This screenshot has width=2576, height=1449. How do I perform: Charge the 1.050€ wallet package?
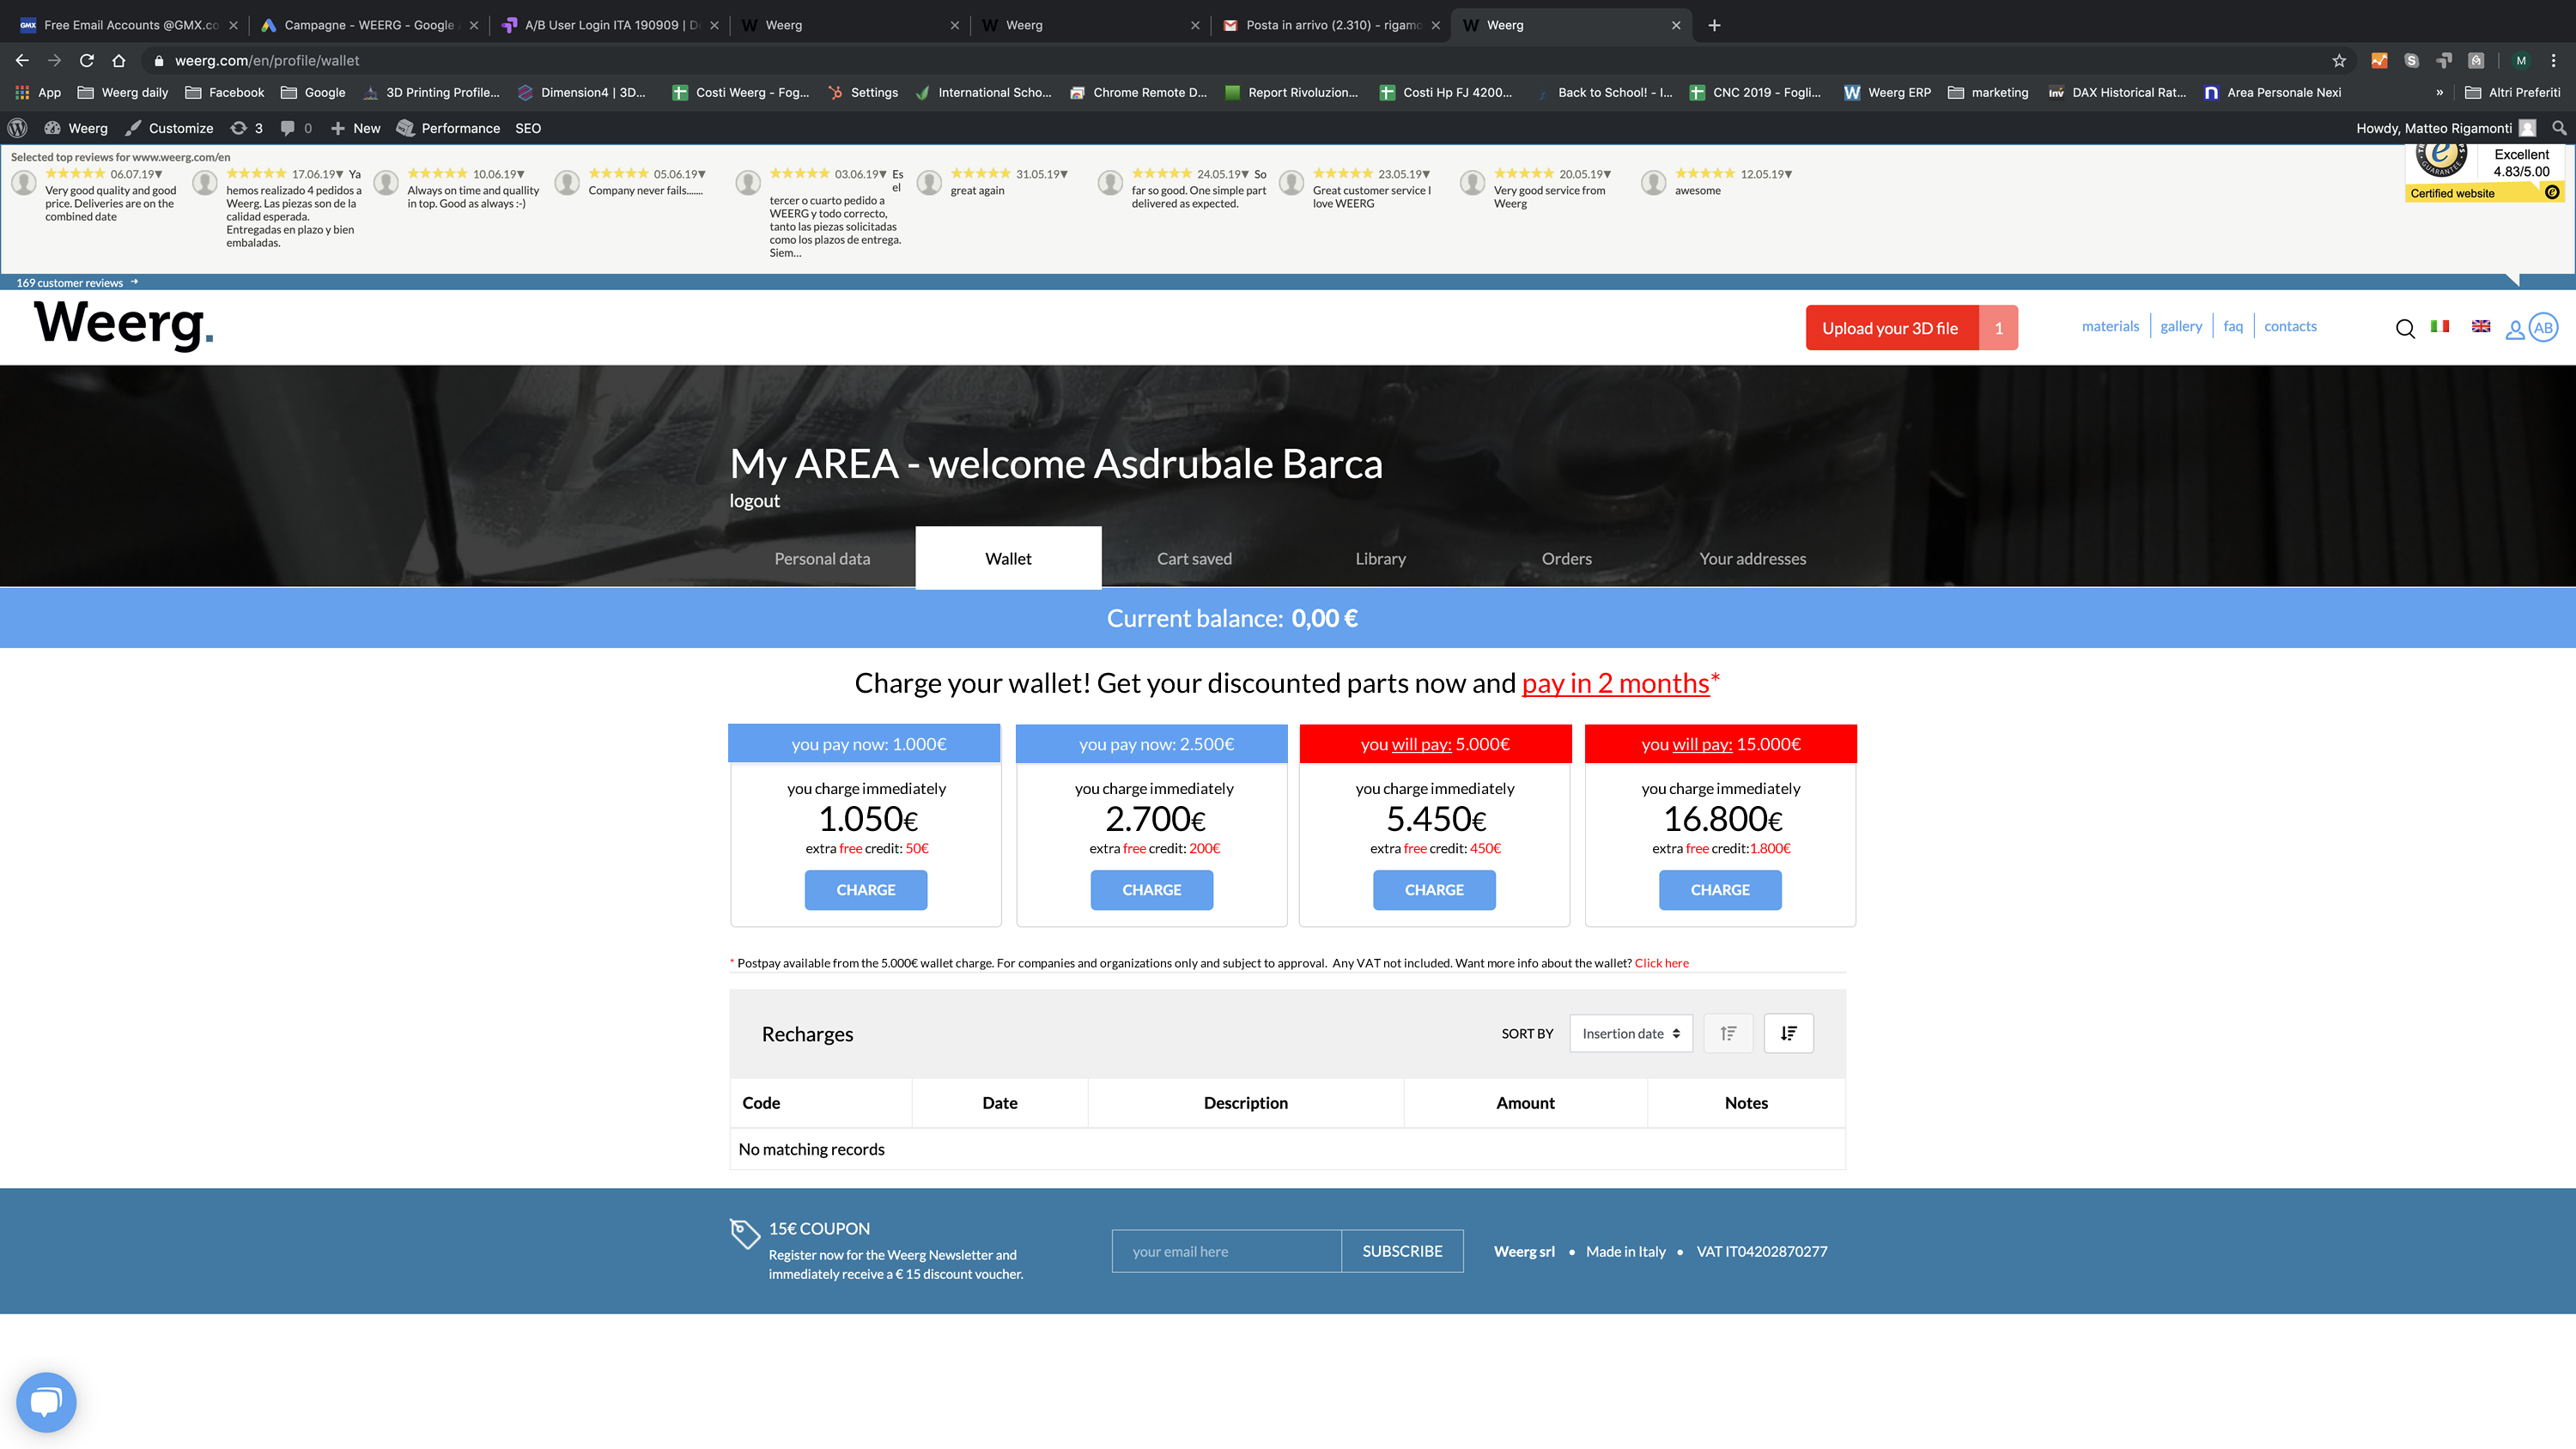click(865, 890)
